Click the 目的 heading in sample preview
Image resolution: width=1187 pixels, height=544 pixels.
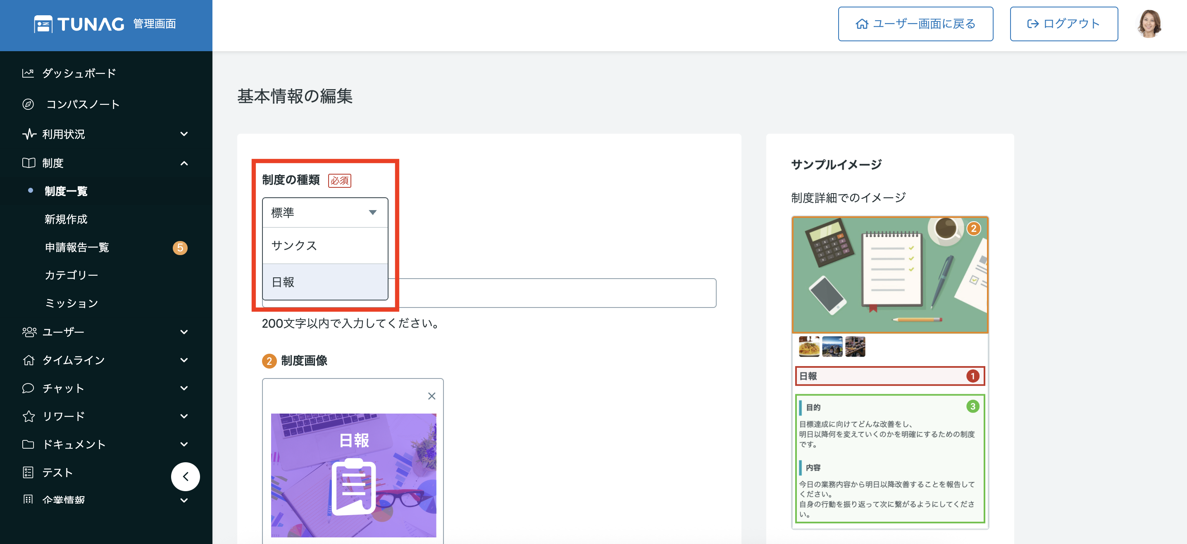(813, 407)
